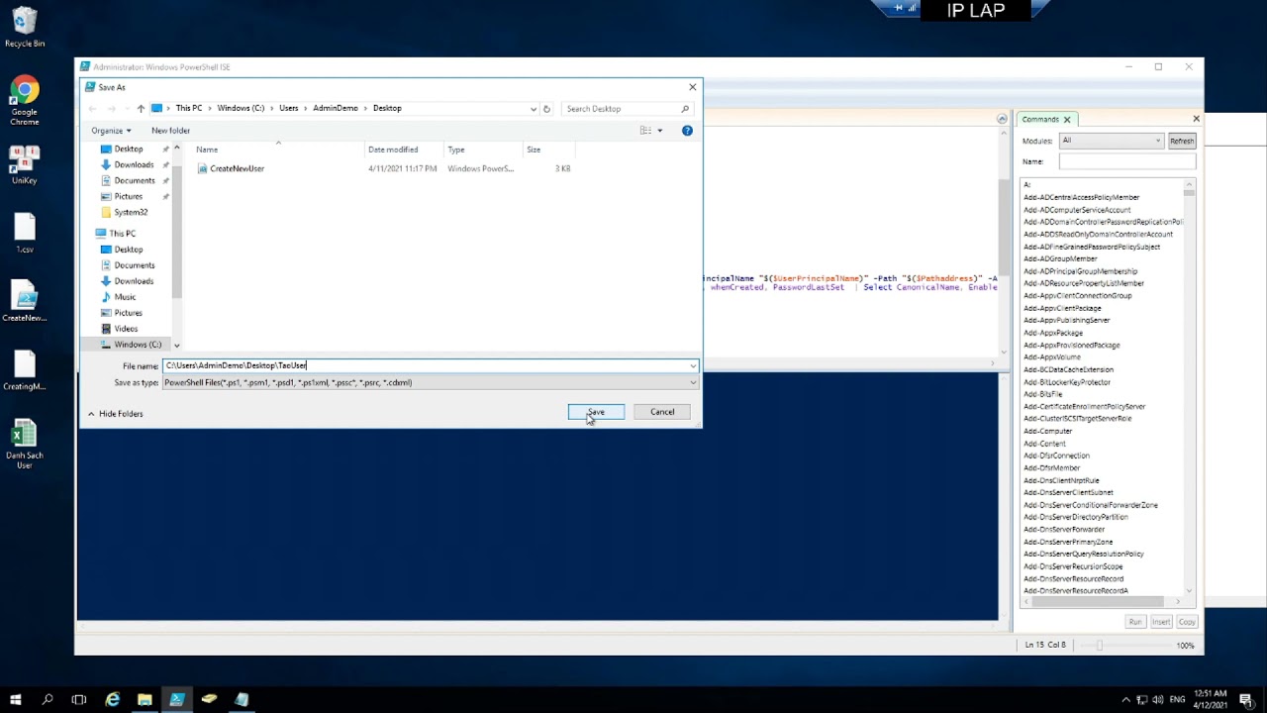The image size is (1267, 713).
Task: Open Windows Start menu
Action: (15, 699)
